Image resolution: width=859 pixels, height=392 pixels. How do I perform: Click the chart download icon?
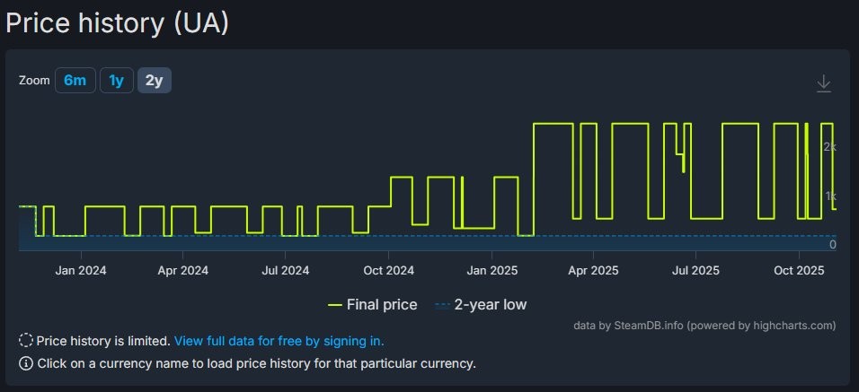click(x=823, y=83)
